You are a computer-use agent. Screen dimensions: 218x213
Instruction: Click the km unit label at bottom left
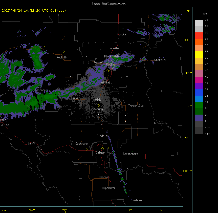coord(4,210)
